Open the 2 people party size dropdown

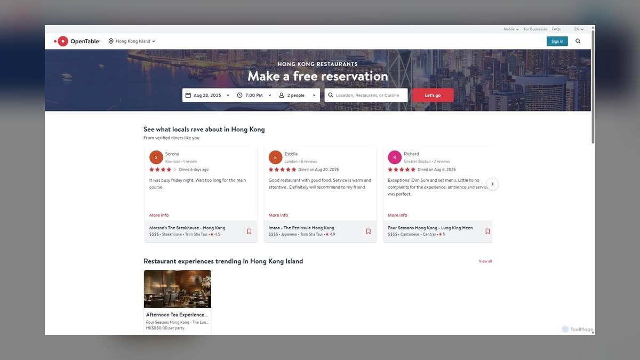298,95
